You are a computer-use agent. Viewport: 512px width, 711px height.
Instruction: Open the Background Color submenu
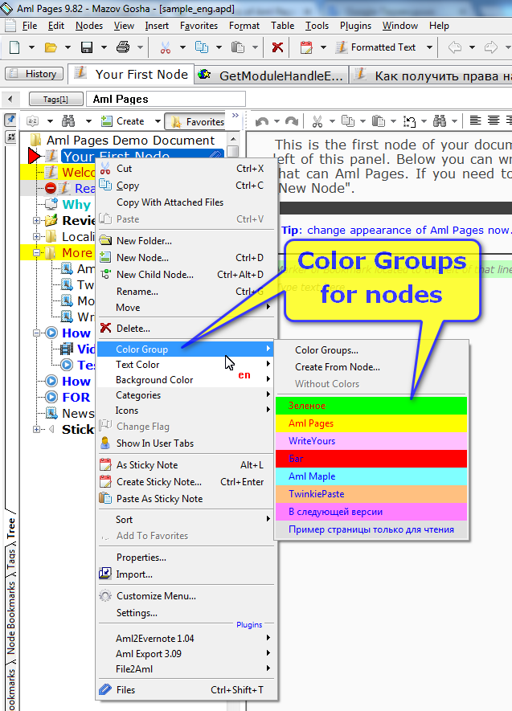186,380
